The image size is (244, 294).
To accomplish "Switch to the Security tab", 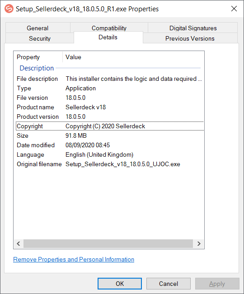I will click(40, 38).
